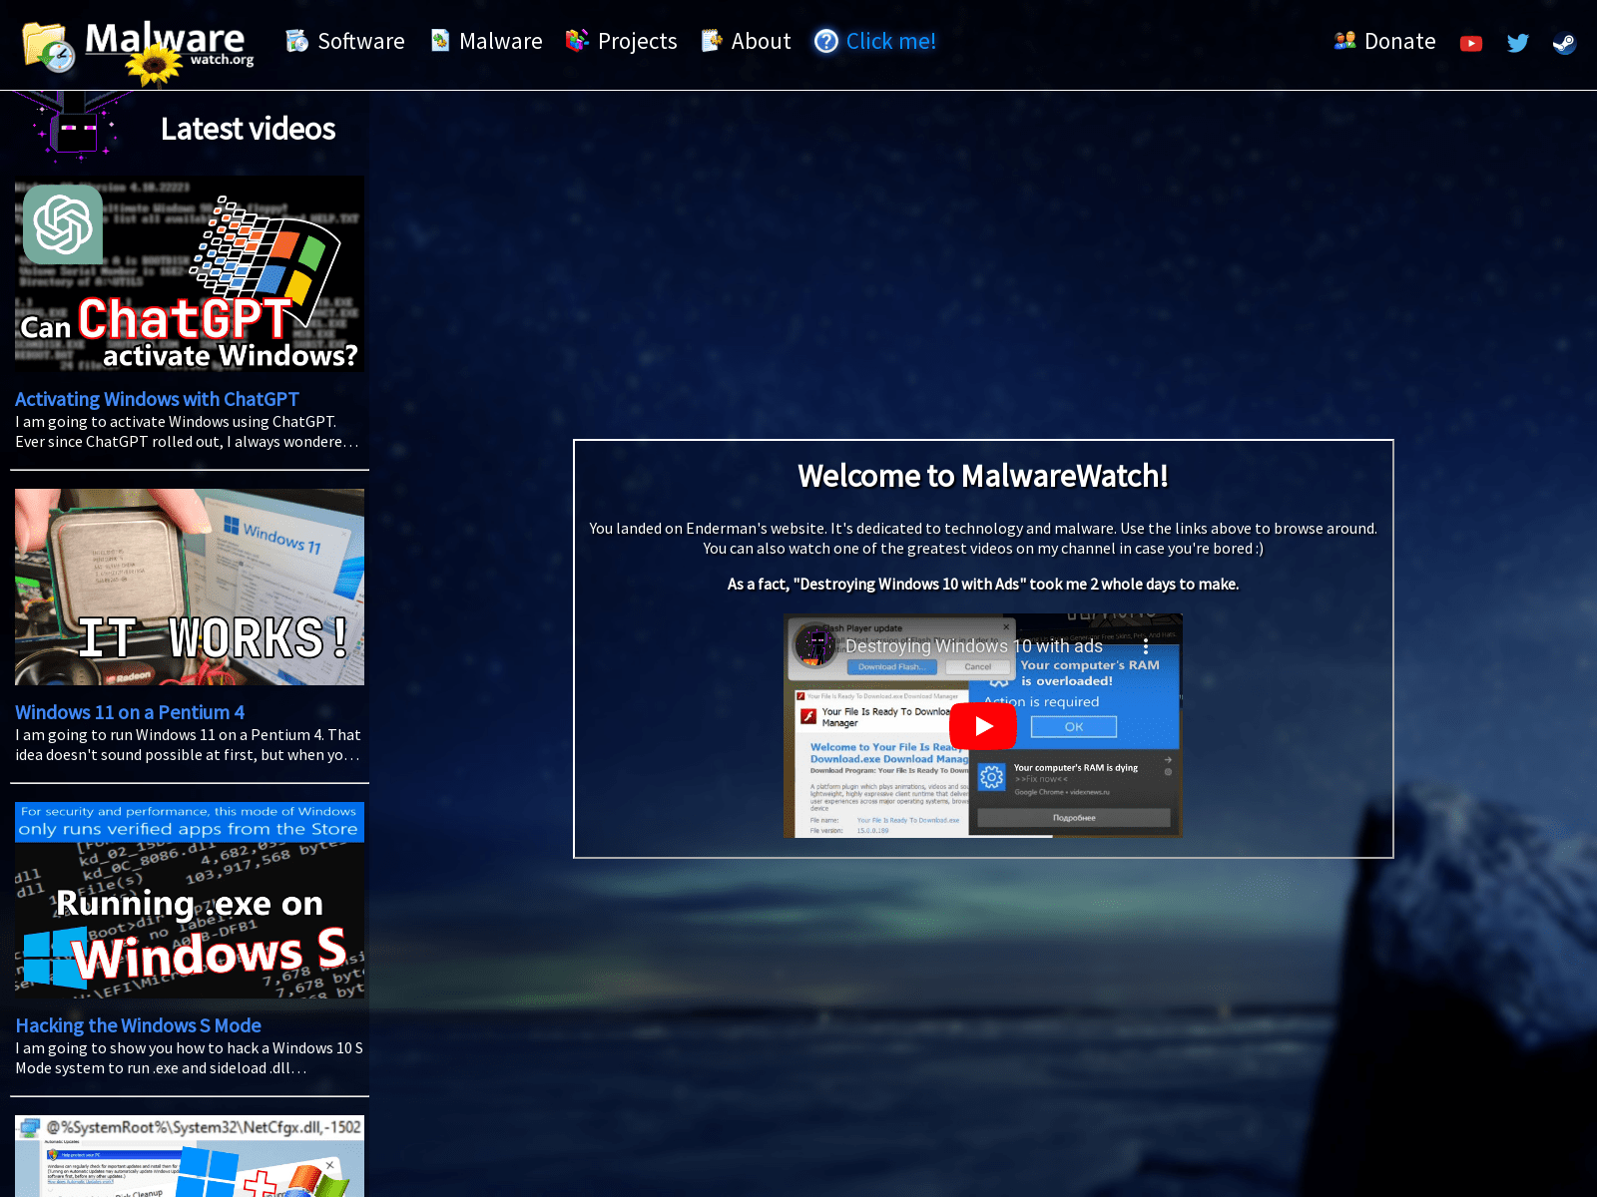Open the embedded video's three-dot menu
Viewport: 1597px width, 1197px height.
click(1146, 646)
